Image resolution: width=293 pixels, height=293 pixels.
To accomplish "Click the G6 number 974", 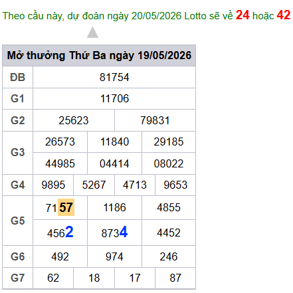I will click(114, 256).
